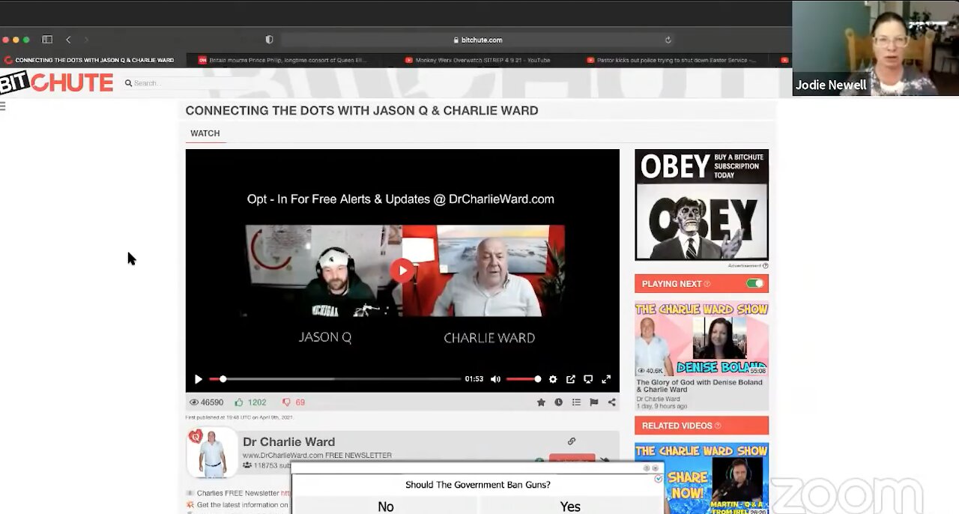Open the add-to-playlist list icon
The height and width of the screenshot is (514, 959).
[x=576, y=402]
